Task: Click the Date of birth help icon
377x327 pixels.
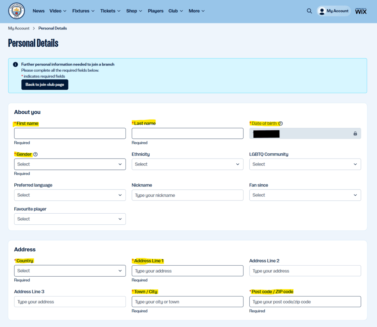Action: pyautogui.click(x=281, y=124)
